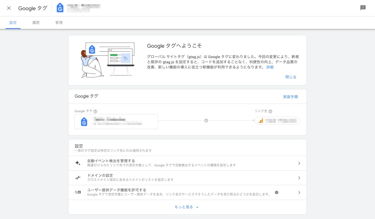375x219 pixels.
Task: Expand もっと見る to show more settings
Action: (186, 207)
